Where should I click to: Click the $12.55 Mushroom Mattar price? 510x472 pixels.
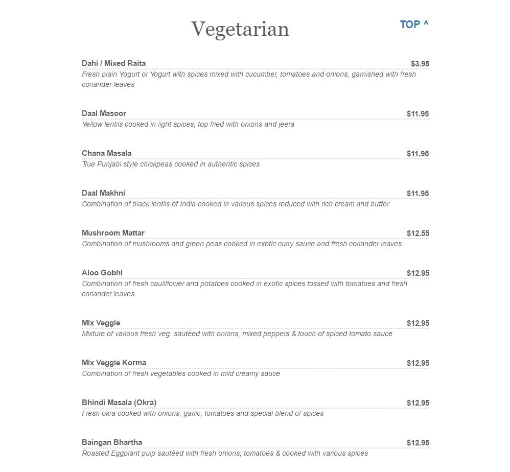click(418, 233)
